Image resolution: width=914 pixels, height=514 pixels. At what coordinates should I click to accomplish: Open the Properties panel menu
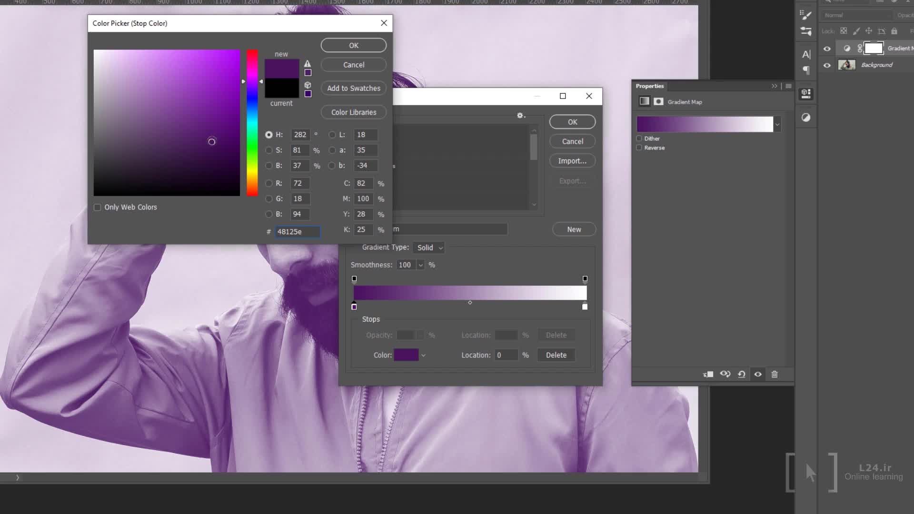(788, 86)
